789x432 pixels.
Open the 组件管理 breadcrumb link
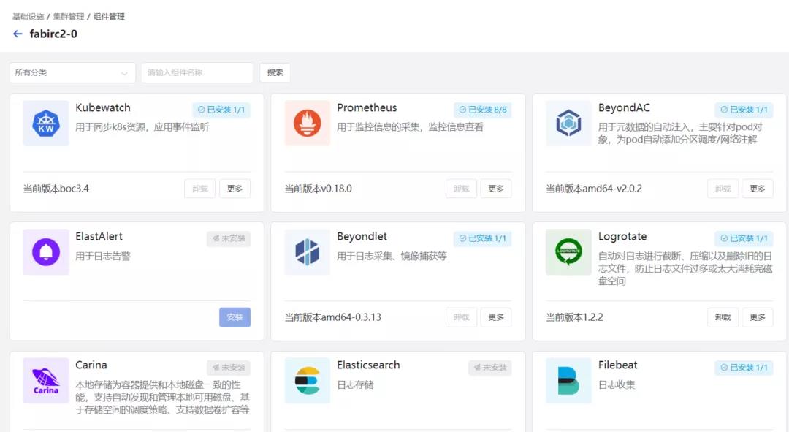[x=109, y=17]
